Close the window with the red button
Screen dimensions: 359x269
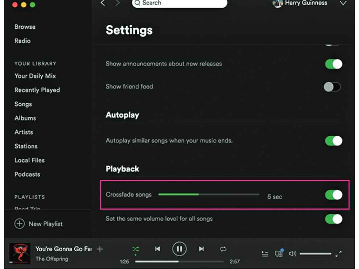click(15, 5)
